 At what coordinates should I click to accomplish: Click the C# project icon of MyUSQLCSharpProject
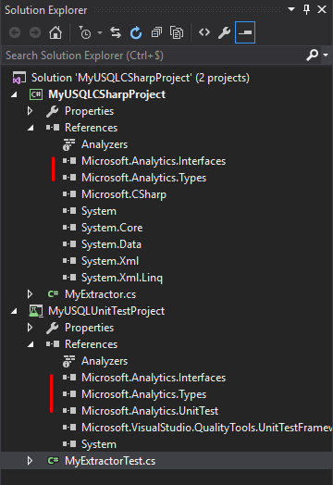click(36, 94)
